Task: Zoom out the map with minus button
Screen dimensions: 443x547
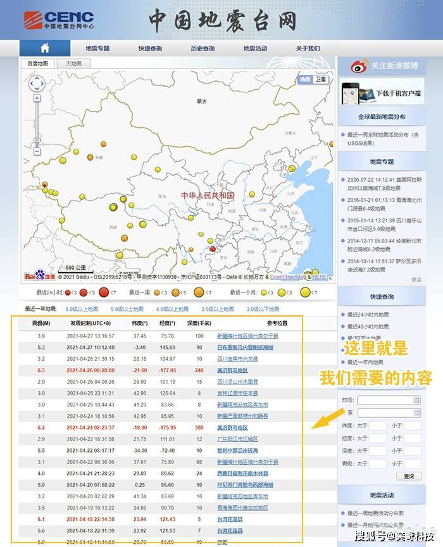Action: click(x=37, y=152)
